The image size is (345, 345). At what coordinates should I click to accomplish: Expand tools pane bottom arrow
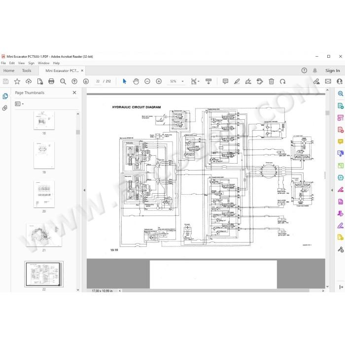coord(341,287)
